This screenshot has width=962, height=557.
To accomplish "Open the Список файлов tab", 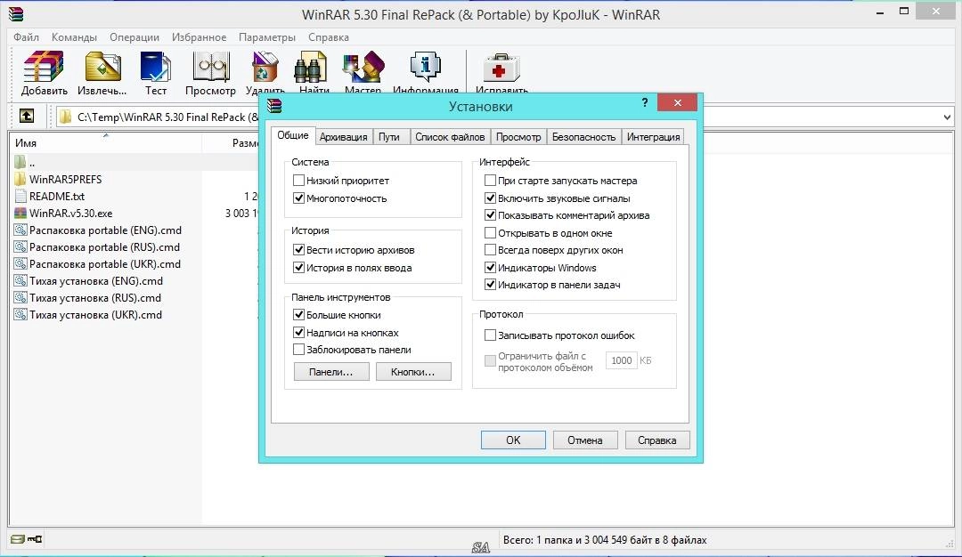I will (x=450, y=137).
